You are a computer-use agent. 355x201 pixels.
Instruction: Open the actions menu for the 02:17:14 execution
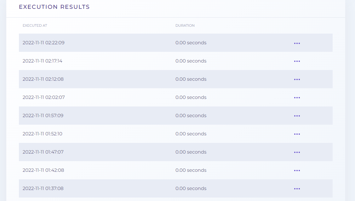tap(297, 61)
